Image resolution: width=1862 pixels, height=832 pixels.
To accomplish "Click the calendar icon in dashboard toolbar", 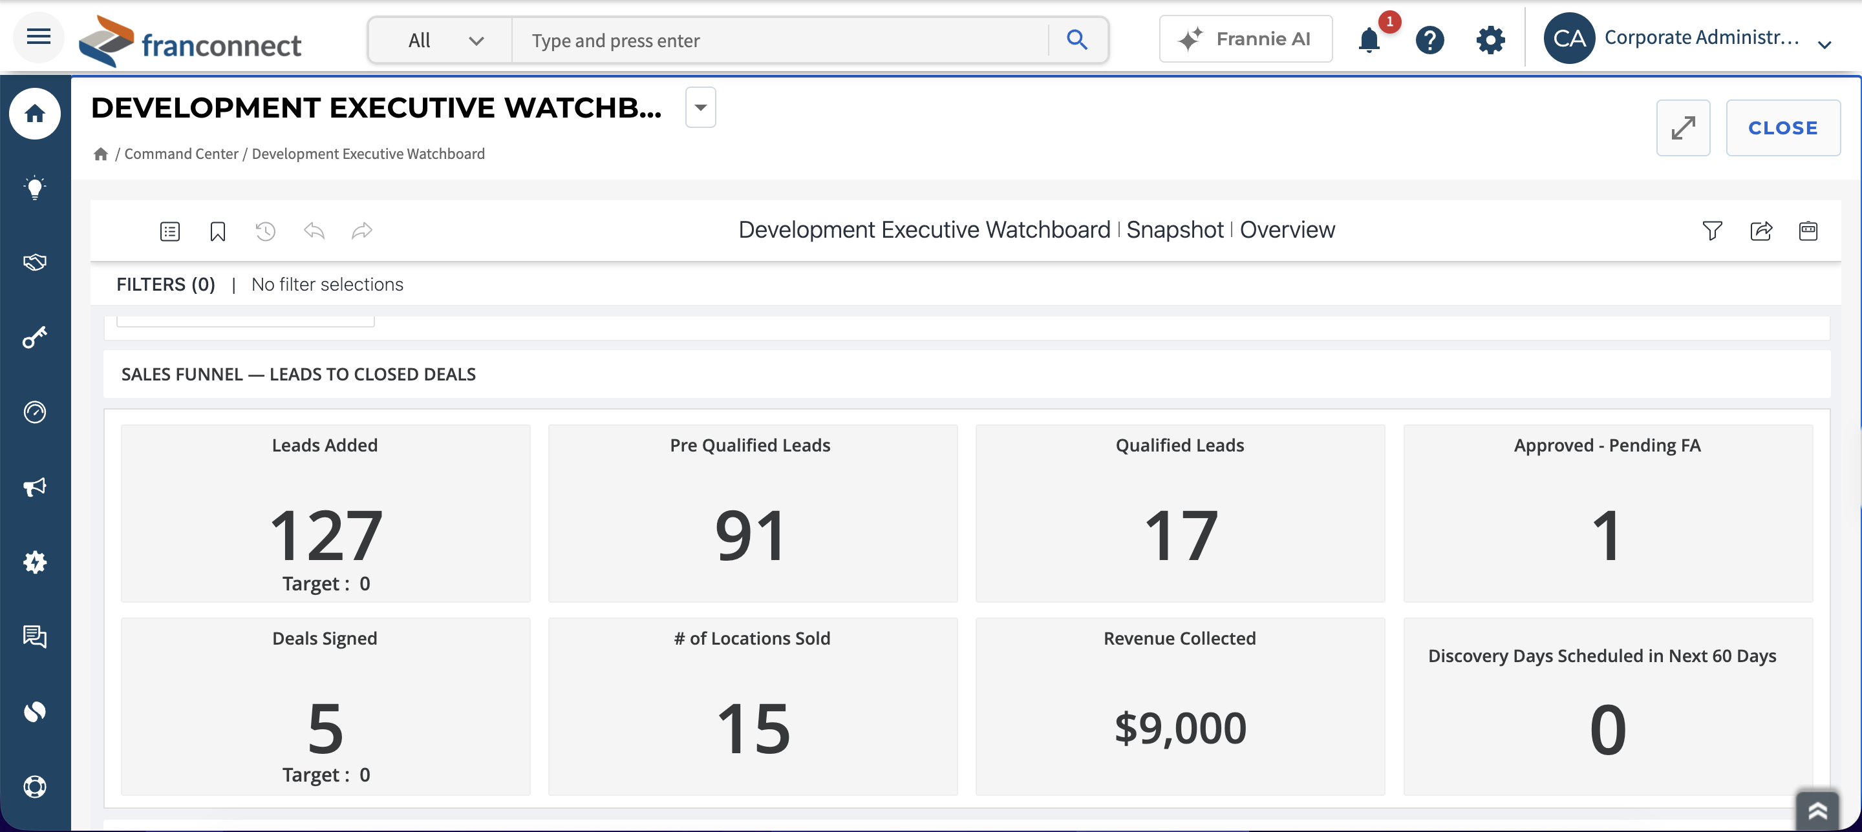I will click(x=1808, y=231).
